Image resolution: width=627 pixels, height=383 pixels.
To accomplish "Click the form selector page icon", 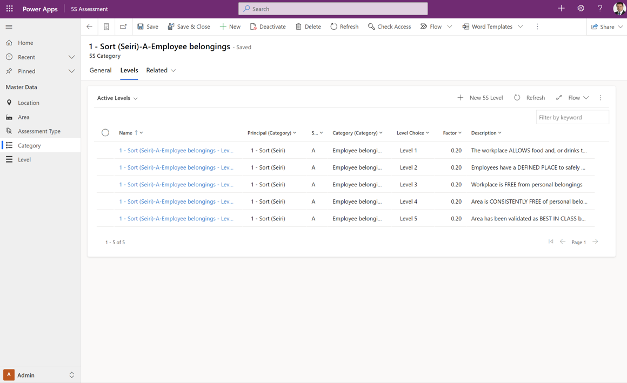I will pyautogui.click(x=106, y=26).
